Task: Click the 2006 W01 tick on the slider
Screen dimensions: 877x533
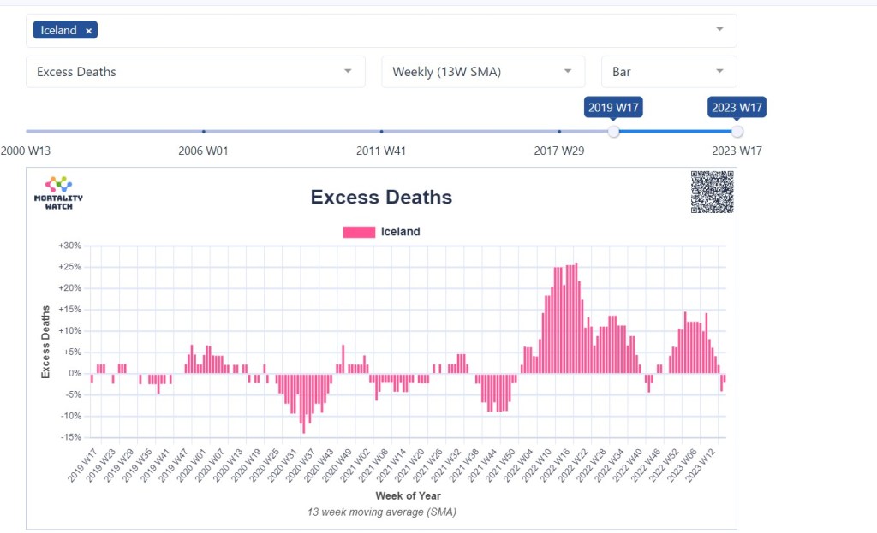Action: pos(203,131)
